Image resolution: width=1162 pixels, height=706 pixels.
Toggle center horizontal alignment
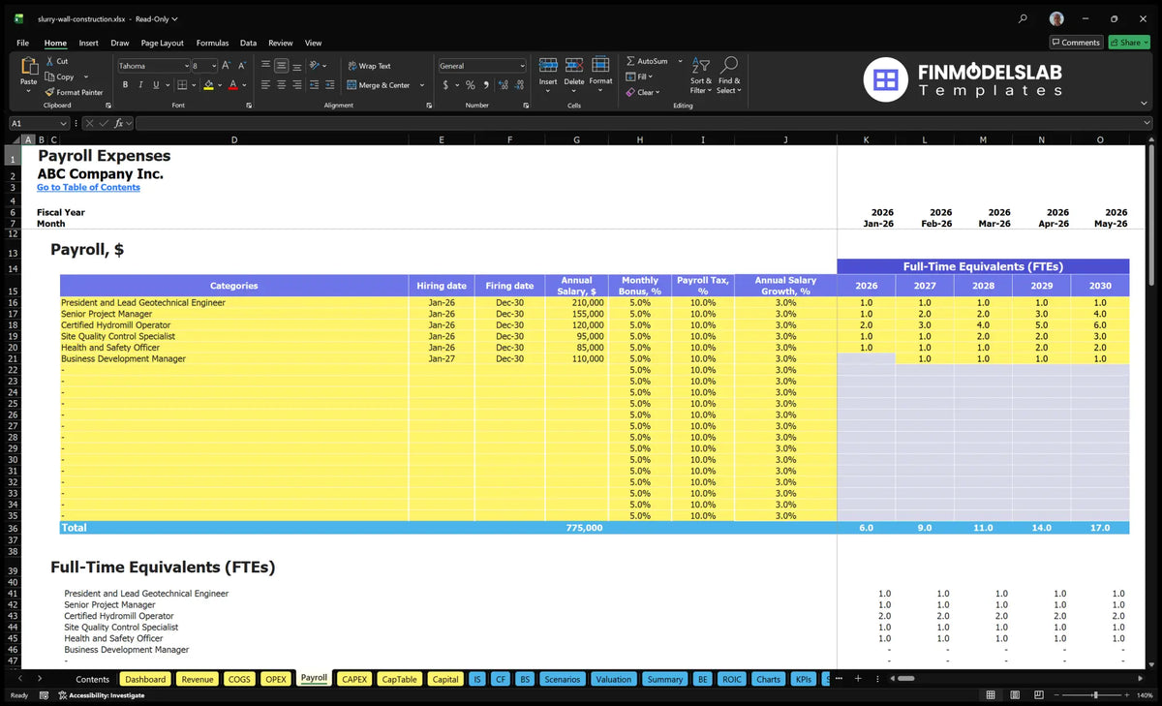[282, 85]
